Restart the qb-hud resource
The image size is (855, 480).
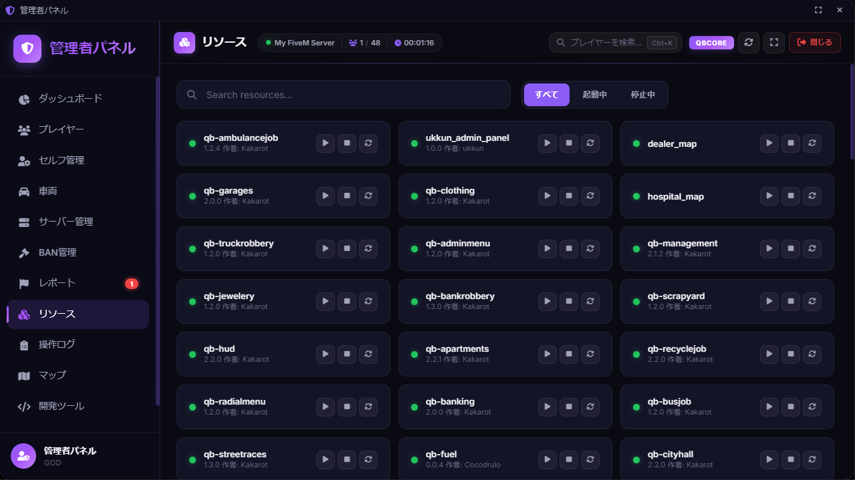[x=368, y=354]
